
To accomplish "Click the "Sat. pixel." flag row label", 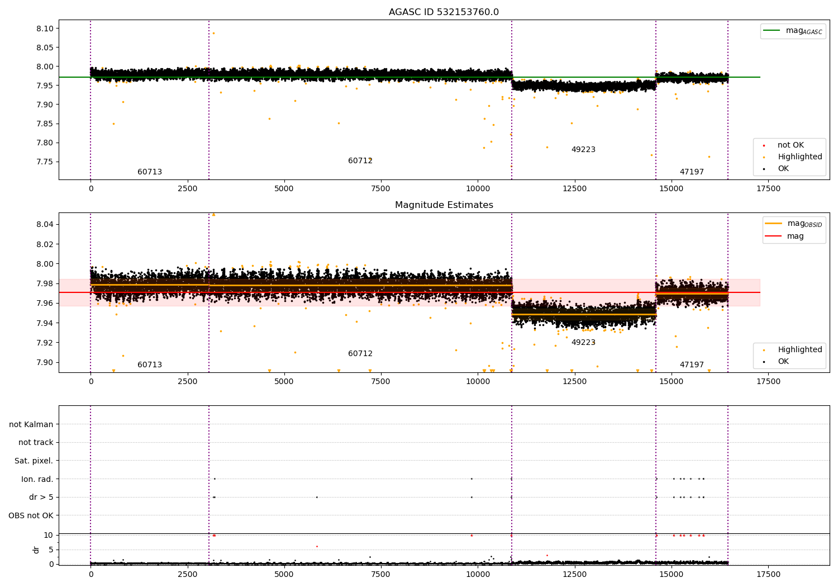I will [x=34, y=461].
